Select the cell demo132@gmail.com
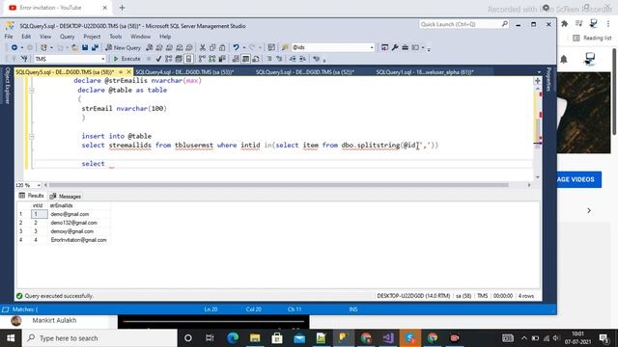This screenshot has width=618, height=347. tap(78, 223)
